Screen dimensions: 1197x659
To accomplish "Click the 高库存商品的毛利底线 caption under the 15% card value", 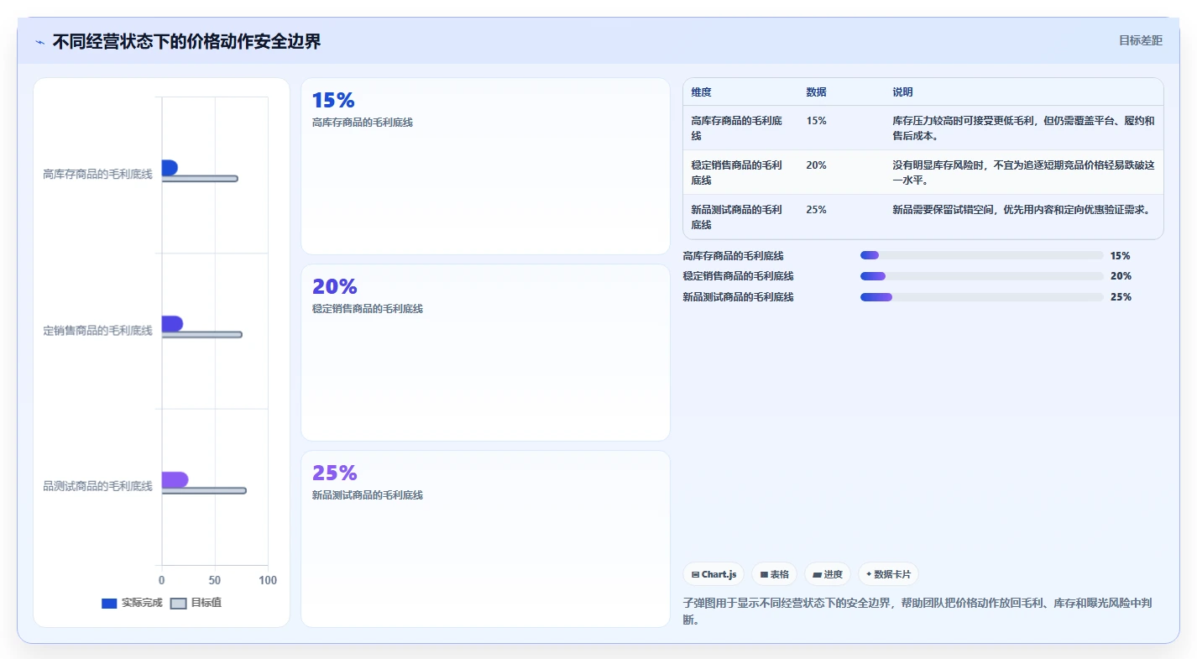I will coord(362,123).
